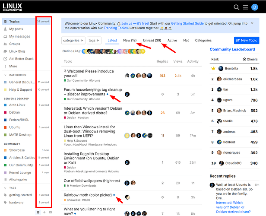The width and height of the screenshot is (266, 216).
Task: Open 'Forum housekeeping: tag cleanup' topic
Action: tap(92, 92)
